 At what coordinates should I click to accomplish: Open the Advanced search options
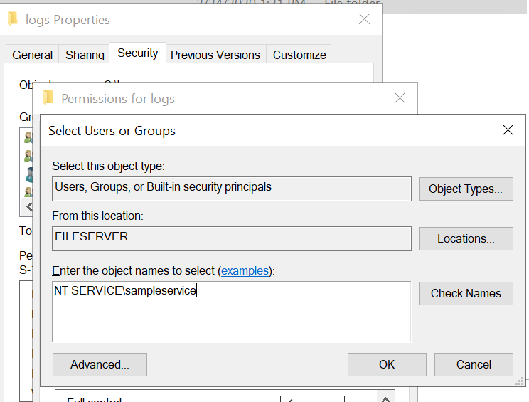click(x=100, y=364)
